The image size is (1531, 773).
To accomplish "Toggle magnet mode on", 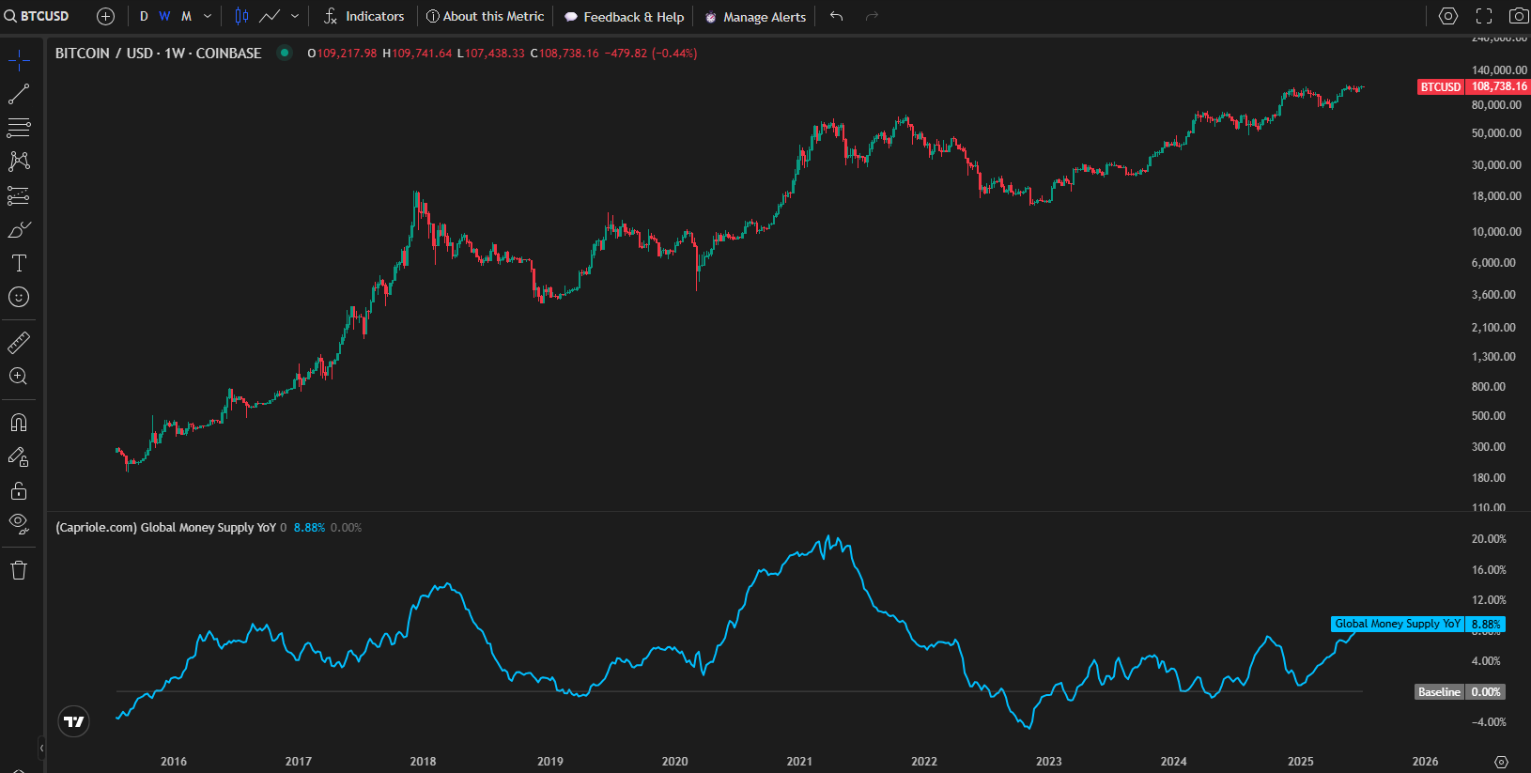I will (x=19, y=423).
